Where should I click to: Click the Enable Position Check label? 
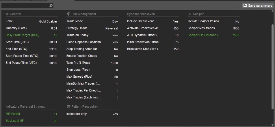81,56
